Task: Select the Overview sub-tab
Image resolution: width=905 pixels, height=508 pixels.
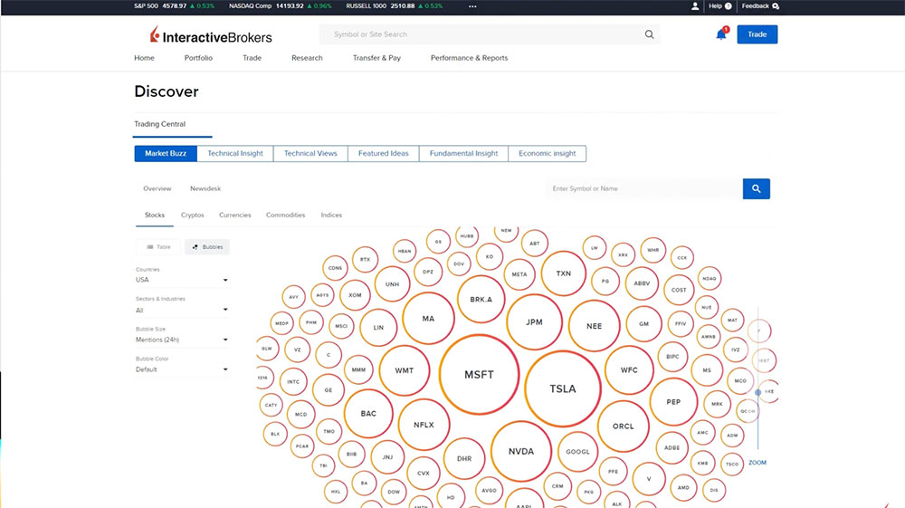Action: point(157,188)
